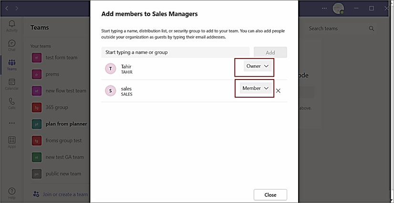Viewport: 394px width, 203px height.
Task: Click the Add button
Action: pyautogui.click(x=270, y=52)
